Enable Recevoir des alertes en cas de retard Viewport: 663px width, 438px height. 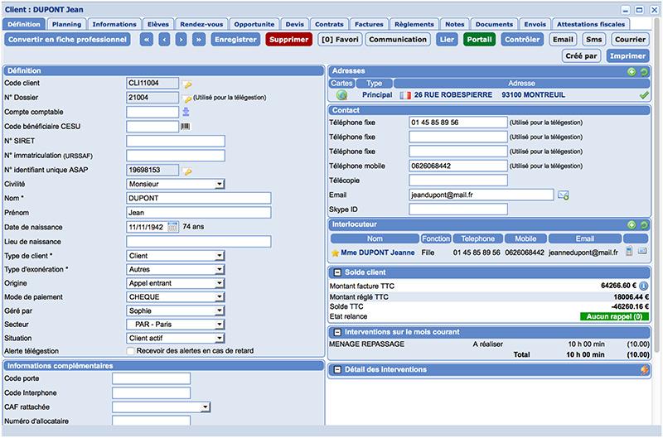(x=131, y=351)
